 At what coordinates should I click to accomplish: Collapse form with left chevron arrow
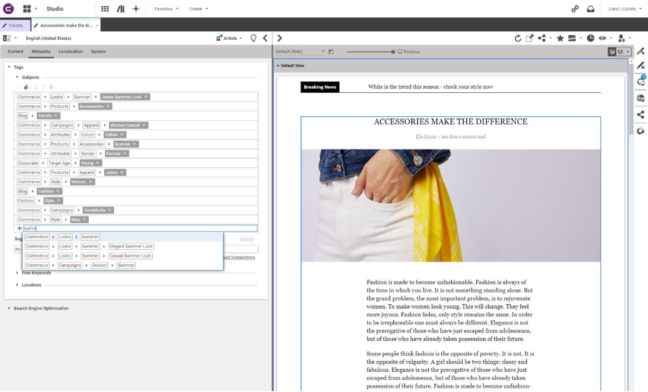[265, 38]
